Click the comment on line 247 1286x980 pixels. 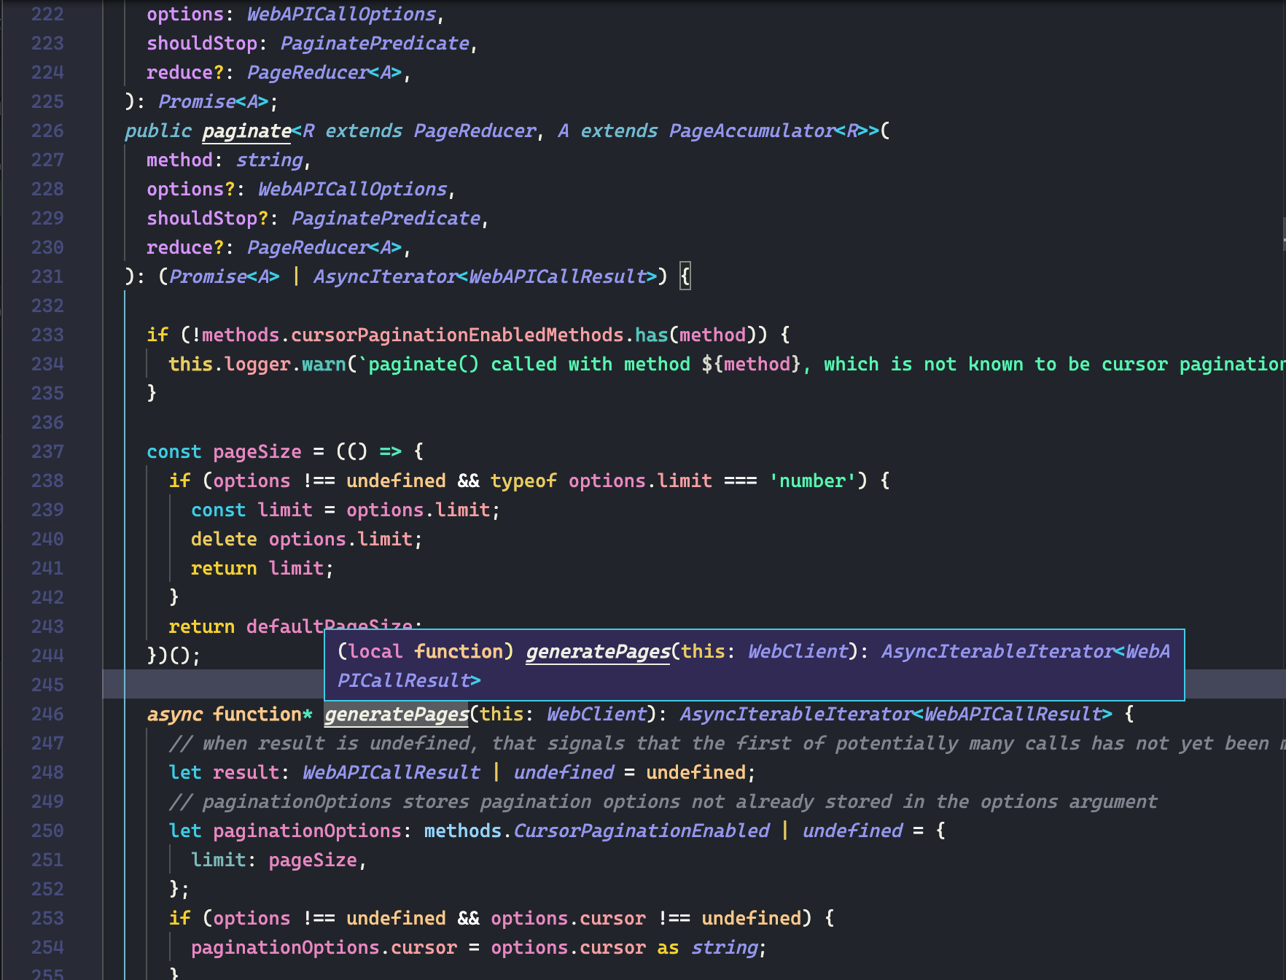pyautogui.click(x=726, y=743)
